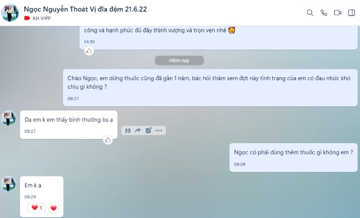Select the 'Ngọc có phải dùng thêm thuốc' message bubble
The image size is (360, 218).
[x=293, y=158]
